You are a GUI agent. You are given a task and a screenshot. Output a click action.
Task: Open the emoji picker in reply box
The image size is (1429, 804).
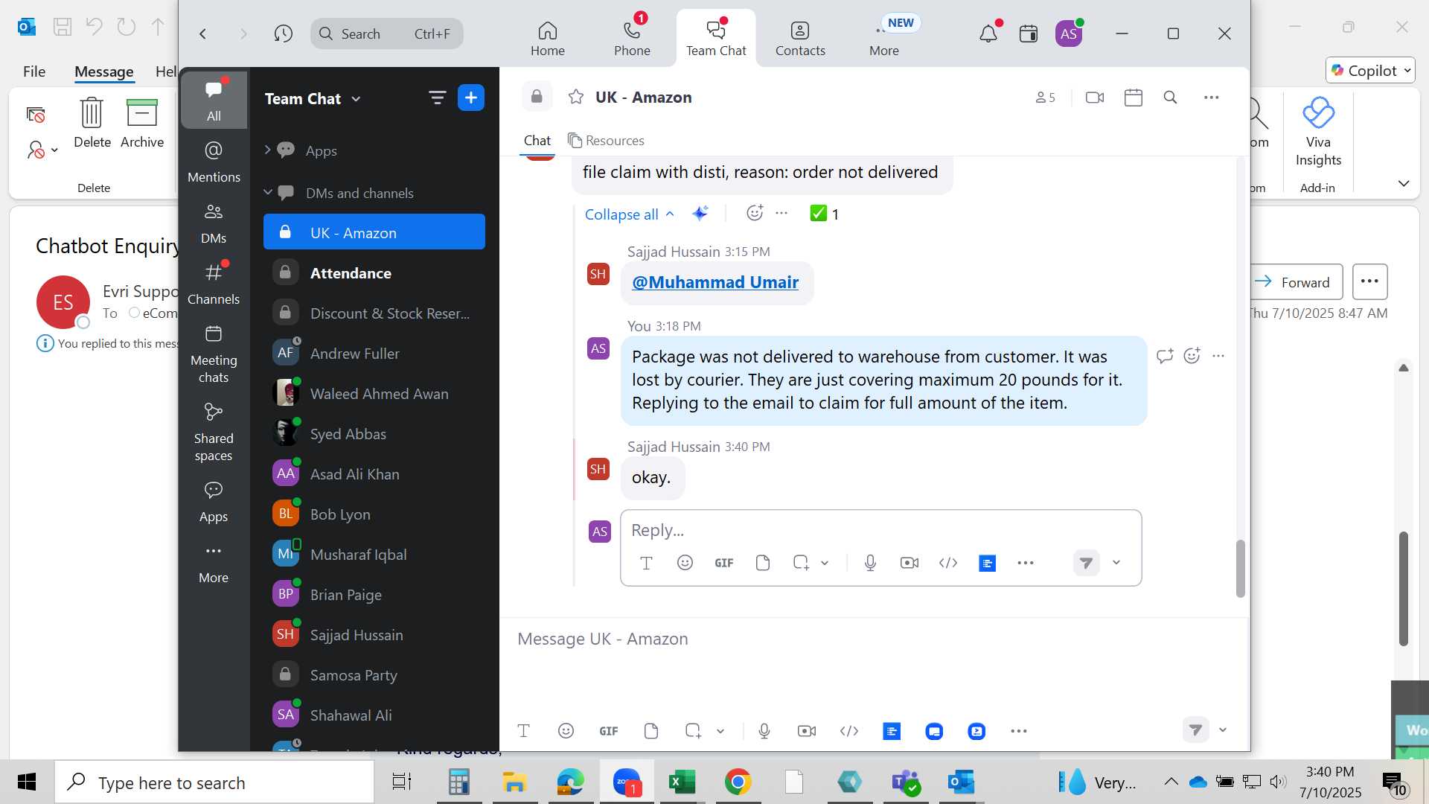[x=685, y=563]
